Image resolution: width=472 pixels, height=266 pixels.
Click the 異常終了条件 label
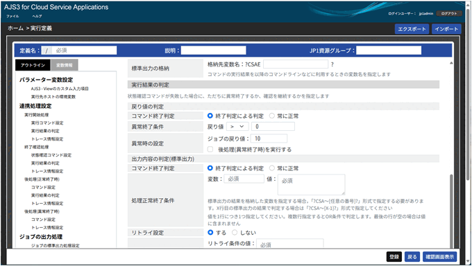(x=147, y=127)
